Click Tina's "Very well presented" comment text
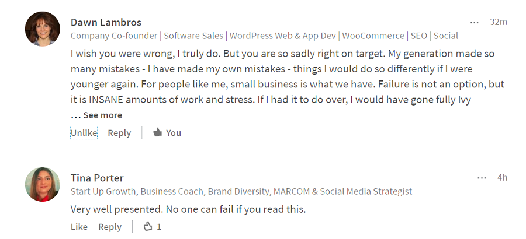This screenshot has width=526, height=239. point(188,209)
